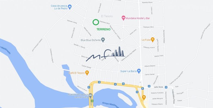Click the Julio Sosa street label
The height and width of the screenshot is (108, 213).
158,87
